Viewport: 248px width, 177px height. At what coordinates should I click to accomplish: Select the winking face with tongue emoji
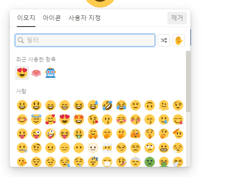pos(36,134)
